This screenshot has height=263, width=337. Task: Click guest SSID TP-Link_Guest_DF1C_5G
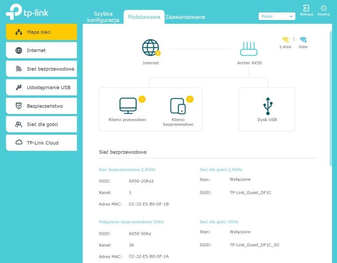pos(254,245)
